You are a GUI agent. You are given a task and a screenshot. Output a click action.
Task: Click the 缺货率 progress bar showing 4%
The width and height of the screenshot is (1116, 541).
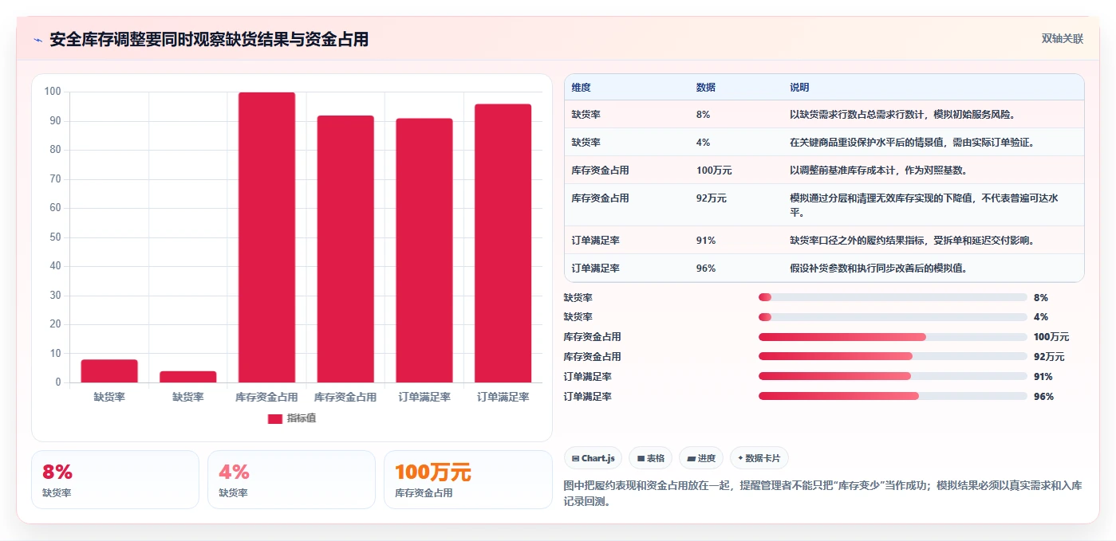[893, 317]
